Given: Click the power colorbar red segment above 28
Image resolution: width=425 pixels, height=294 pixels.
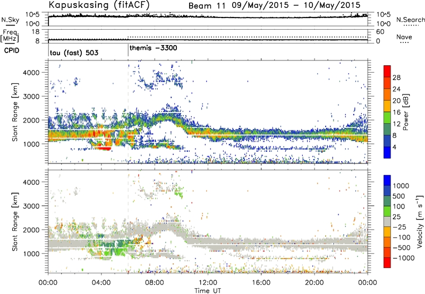Looking at the screenshot, I should (387, 72).
